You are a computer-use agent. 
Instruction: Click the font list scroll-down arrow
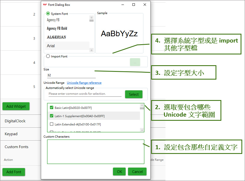[x=92, y=50]
